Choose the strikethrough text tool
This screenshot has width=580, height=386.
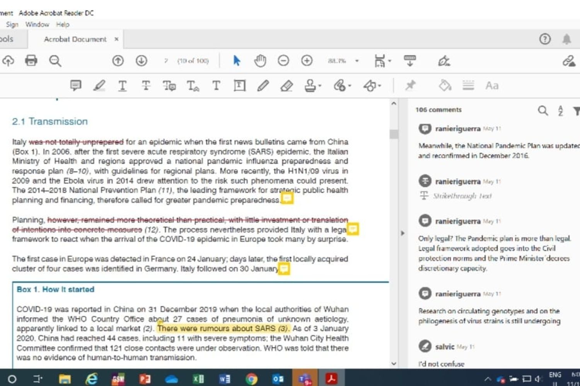146,85
